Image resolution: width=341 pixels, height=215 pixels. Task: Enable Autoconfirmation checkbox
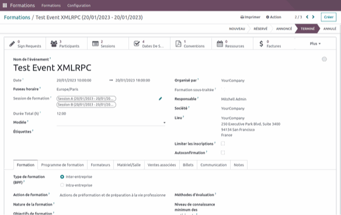[223, 153]
